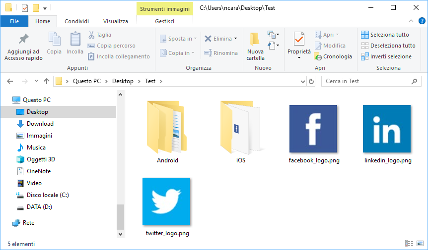Open DATA (D:) drive
This screenshot has width=428, height=250.
coord(39,207)
